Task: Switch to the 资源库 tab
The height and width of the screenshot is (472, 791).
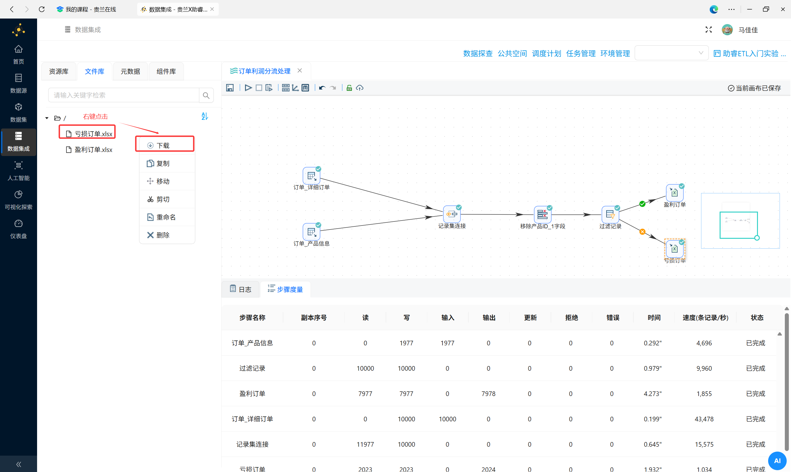Action: 59,71
